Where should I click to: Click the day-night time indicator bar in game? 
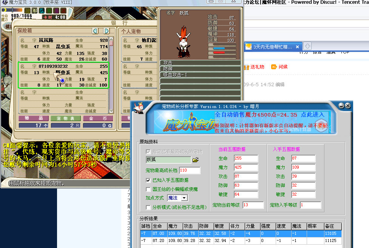click(12, 10)
